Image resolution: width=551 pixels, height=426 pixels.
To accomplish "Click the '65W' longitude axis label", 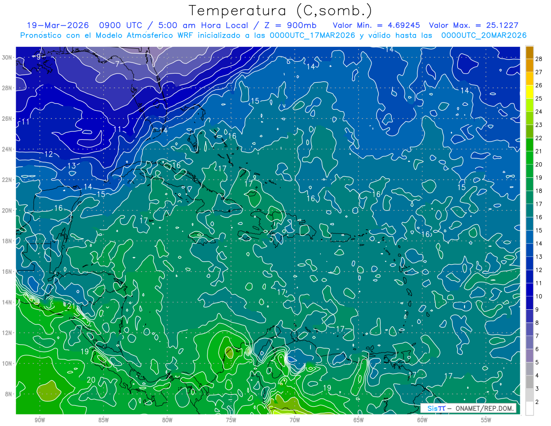I will pyautogui.click(x=359, y=420).
